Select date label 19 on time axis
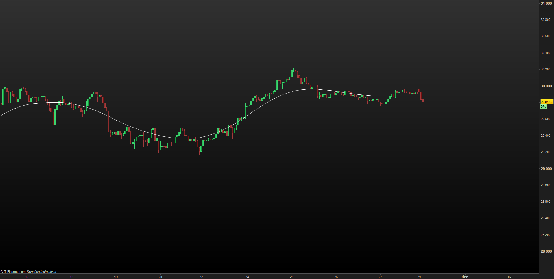 tap(116, 277)
